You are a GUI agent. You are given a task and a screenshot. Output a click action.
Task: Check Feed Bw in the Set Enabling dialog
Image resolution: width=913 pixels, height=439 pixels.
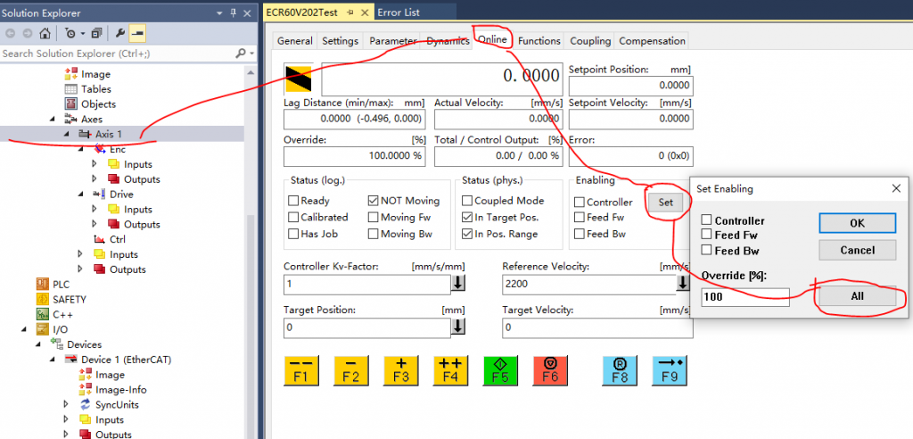click(x=707, y=250)
